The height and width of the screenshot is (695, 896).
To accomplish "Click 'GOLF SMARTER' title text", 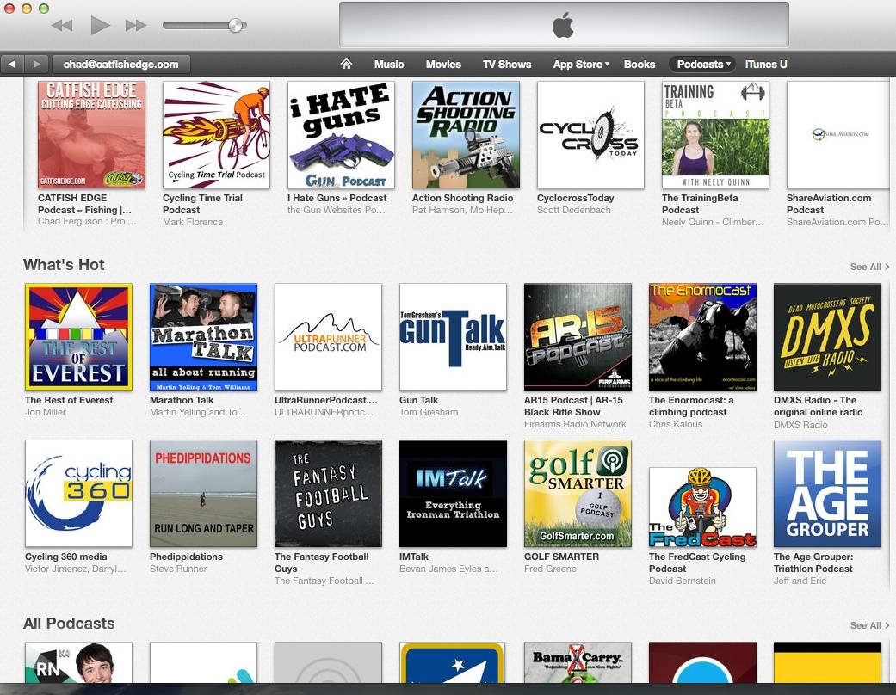I will coord(562,557).
